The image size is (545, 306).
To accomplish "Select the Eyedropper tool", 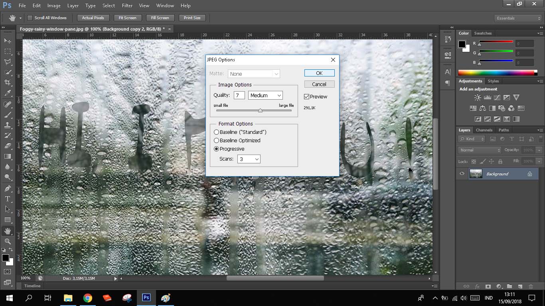I will 8,93.
